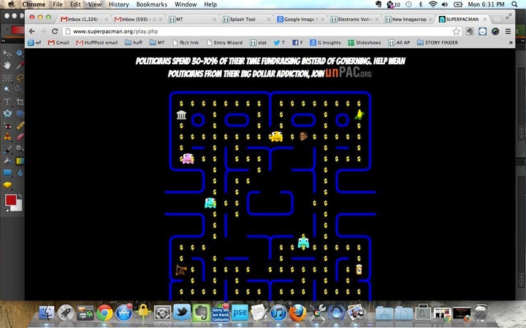
Task: Open the History menu
Action: point(119,4)
